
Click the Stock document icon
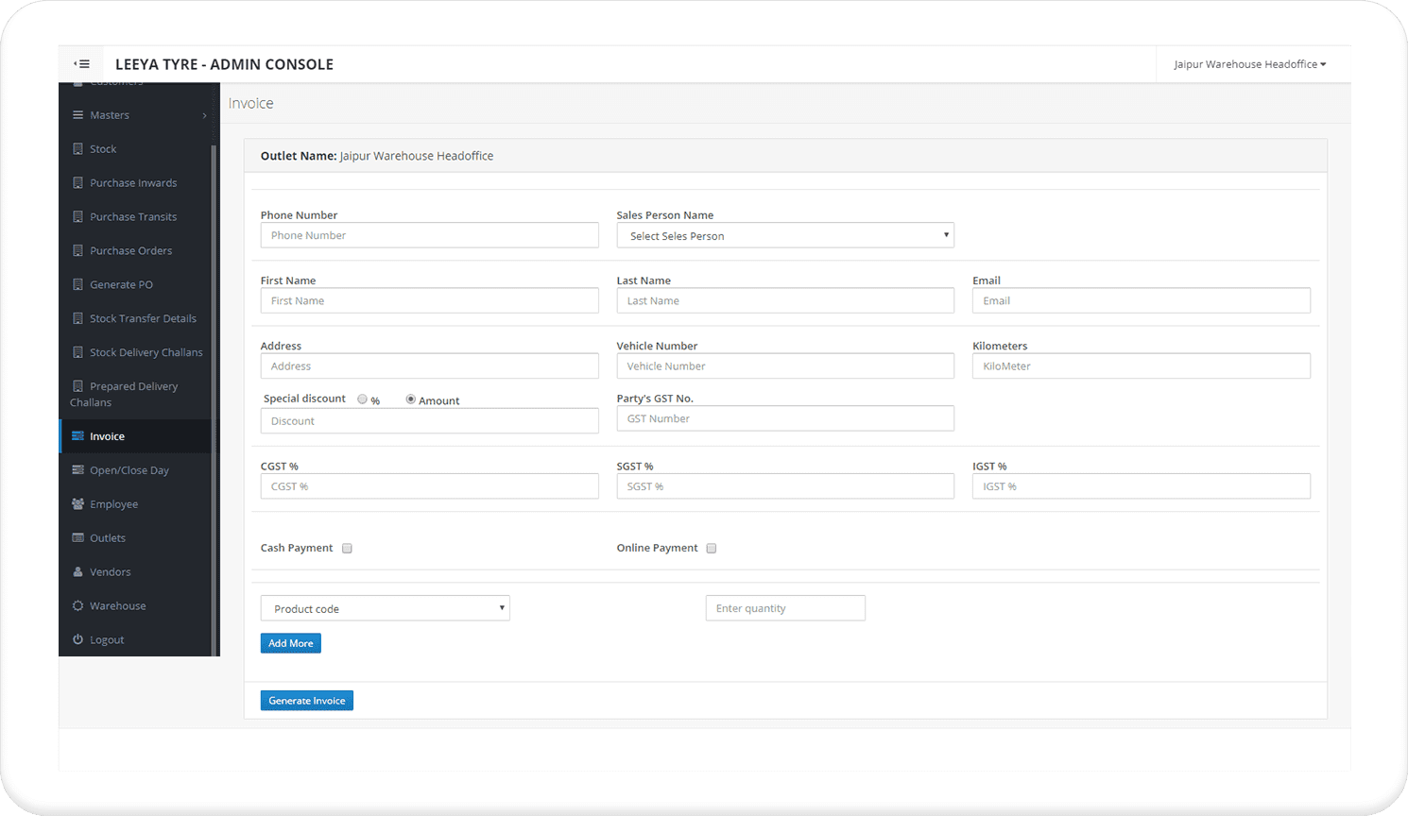(77, 149)
